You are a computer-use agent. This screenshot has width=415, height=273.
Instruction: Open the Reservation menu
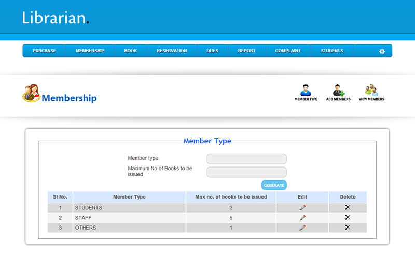tap(172, 51)
